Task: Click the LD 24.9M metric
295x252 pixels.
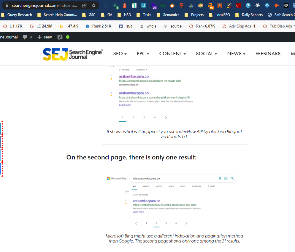Action: 41,26
